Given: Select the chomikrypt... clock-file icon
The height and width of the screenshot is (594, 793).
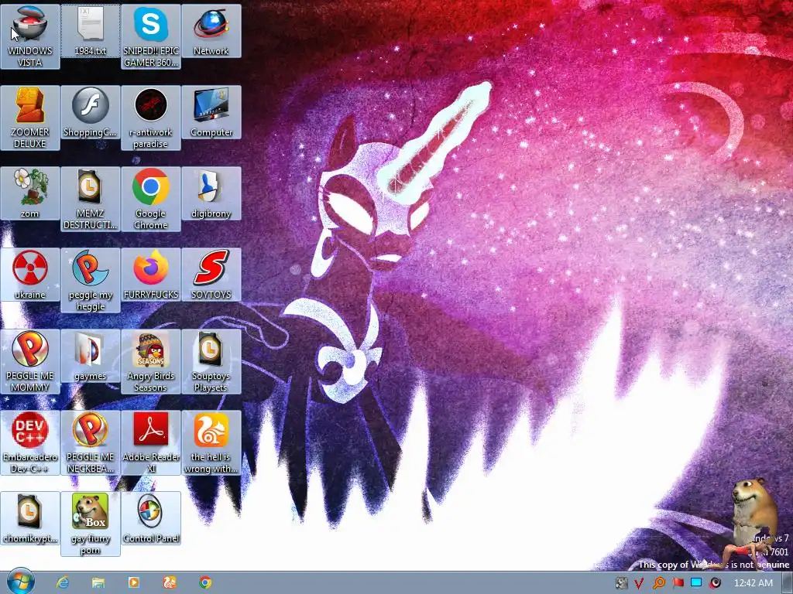Looking at the screenshot, I should click(x=30, y=518).
